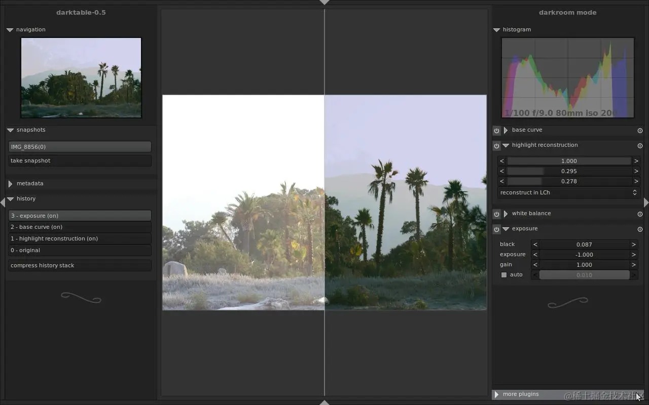The image size is (649, 405).
Task: Select history item 2 - base curve (on)
Action: [x=80, y=227]
